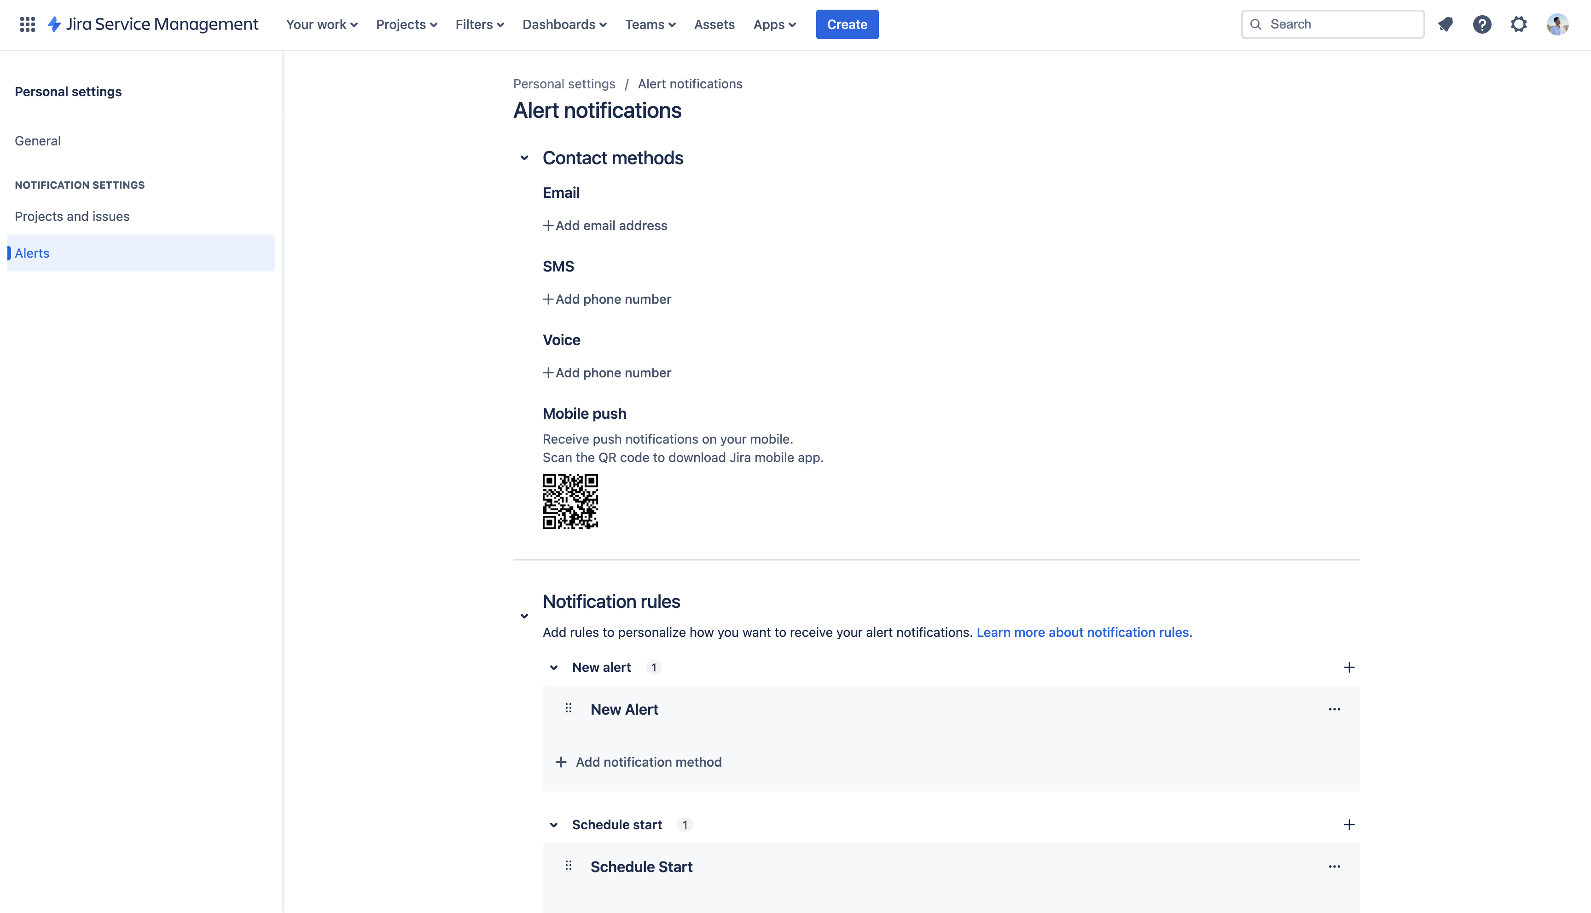
Task: Click the Alert notifications breadcrumb
Action: tap(690, 84)
